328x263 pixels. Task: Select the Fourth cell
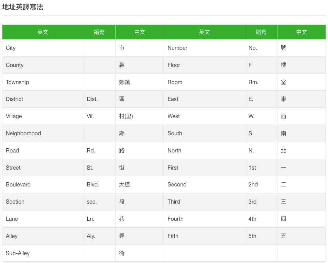(x=176, y=219)
